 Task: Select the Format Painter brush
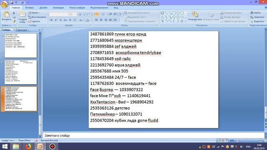coord(14,21)
